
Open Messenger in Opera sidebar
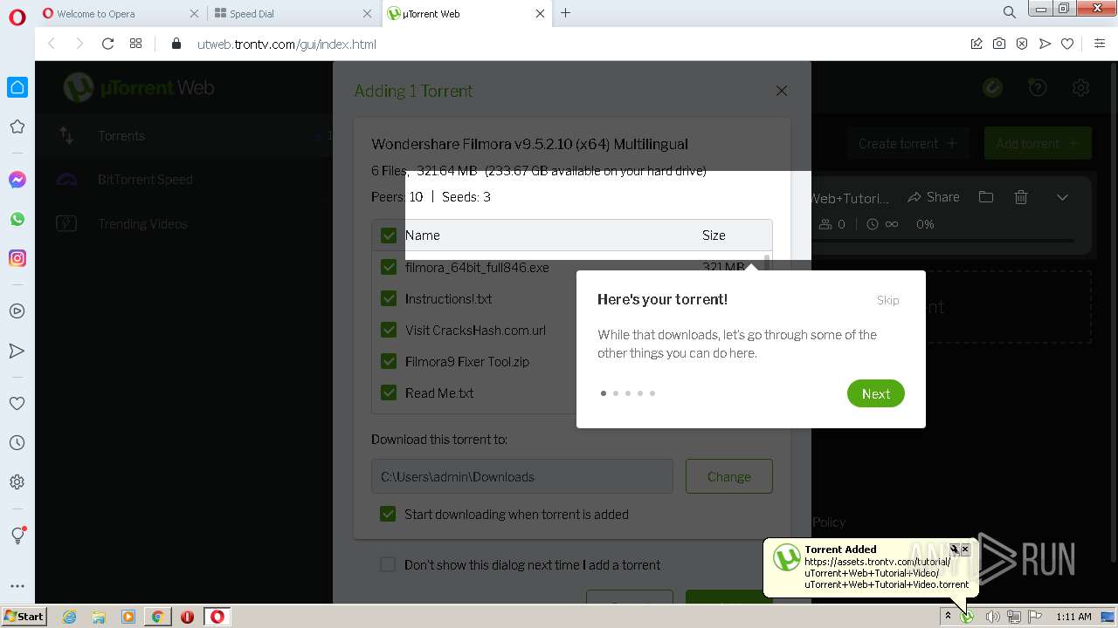17,180
